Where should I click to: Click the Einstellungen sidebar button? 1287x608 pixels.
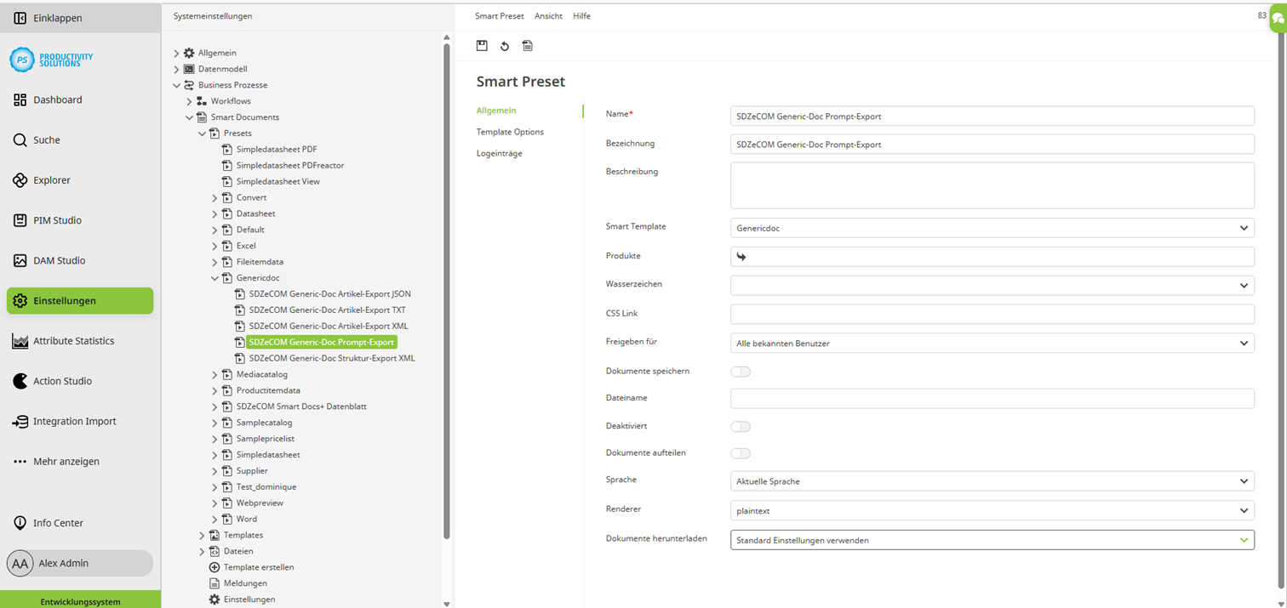click(80, 300)
